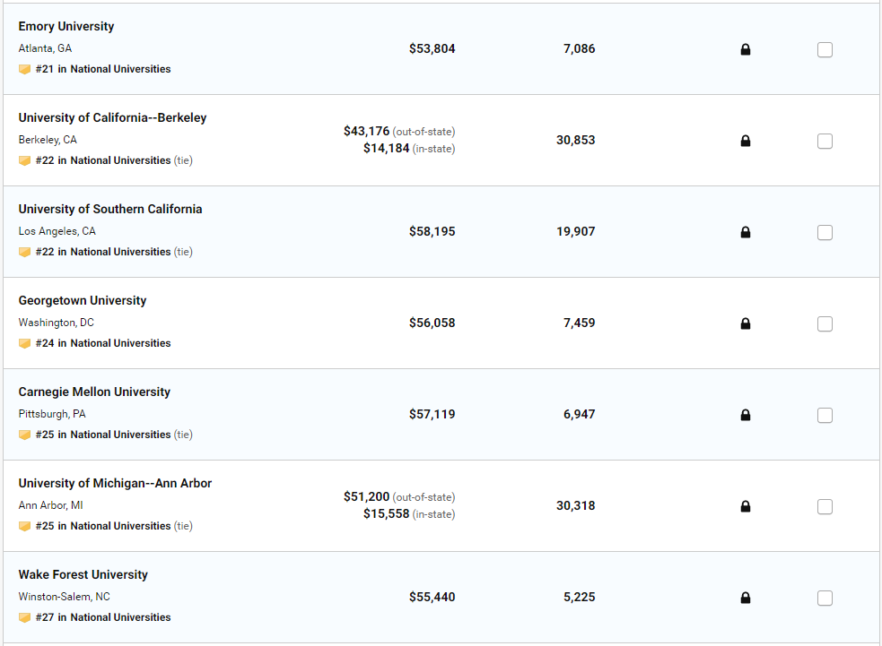This screenshot has height=646, width=882.
Task: Click Emory's #21 ranking badge icon
Action: [x=25, y=70]
